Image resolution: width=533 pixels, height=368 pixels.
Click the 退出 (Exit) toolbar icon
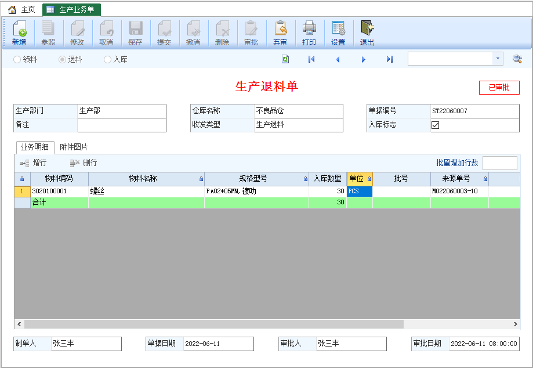pos(367,28)
